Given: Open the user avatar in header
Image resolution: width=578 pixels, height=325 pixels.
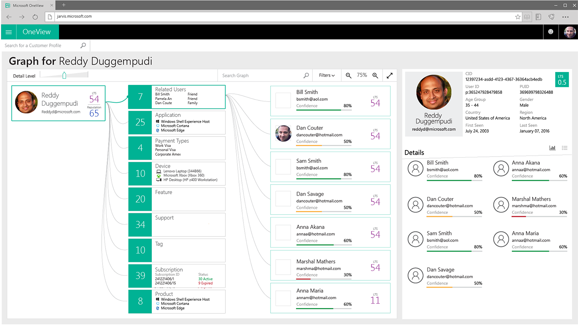Looking at the screenshot, I should 570,32.
